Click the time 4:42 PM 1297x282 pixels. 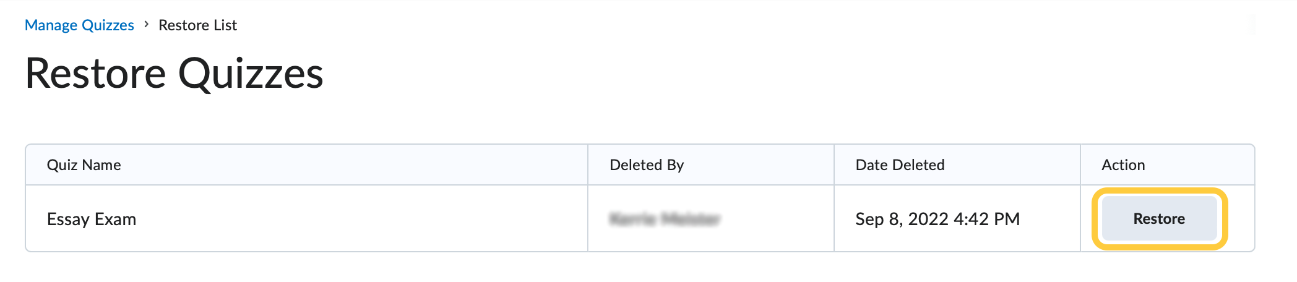[x=986, y=219]
